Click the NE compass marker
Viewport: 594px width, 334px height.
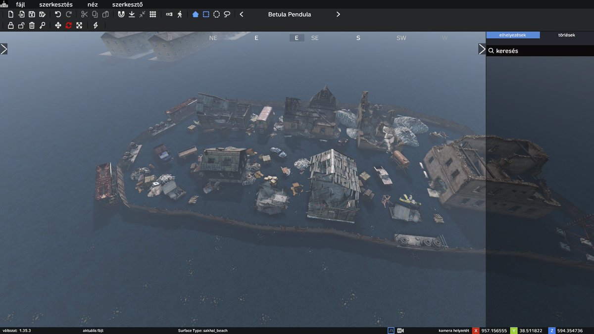click(213, 38)
